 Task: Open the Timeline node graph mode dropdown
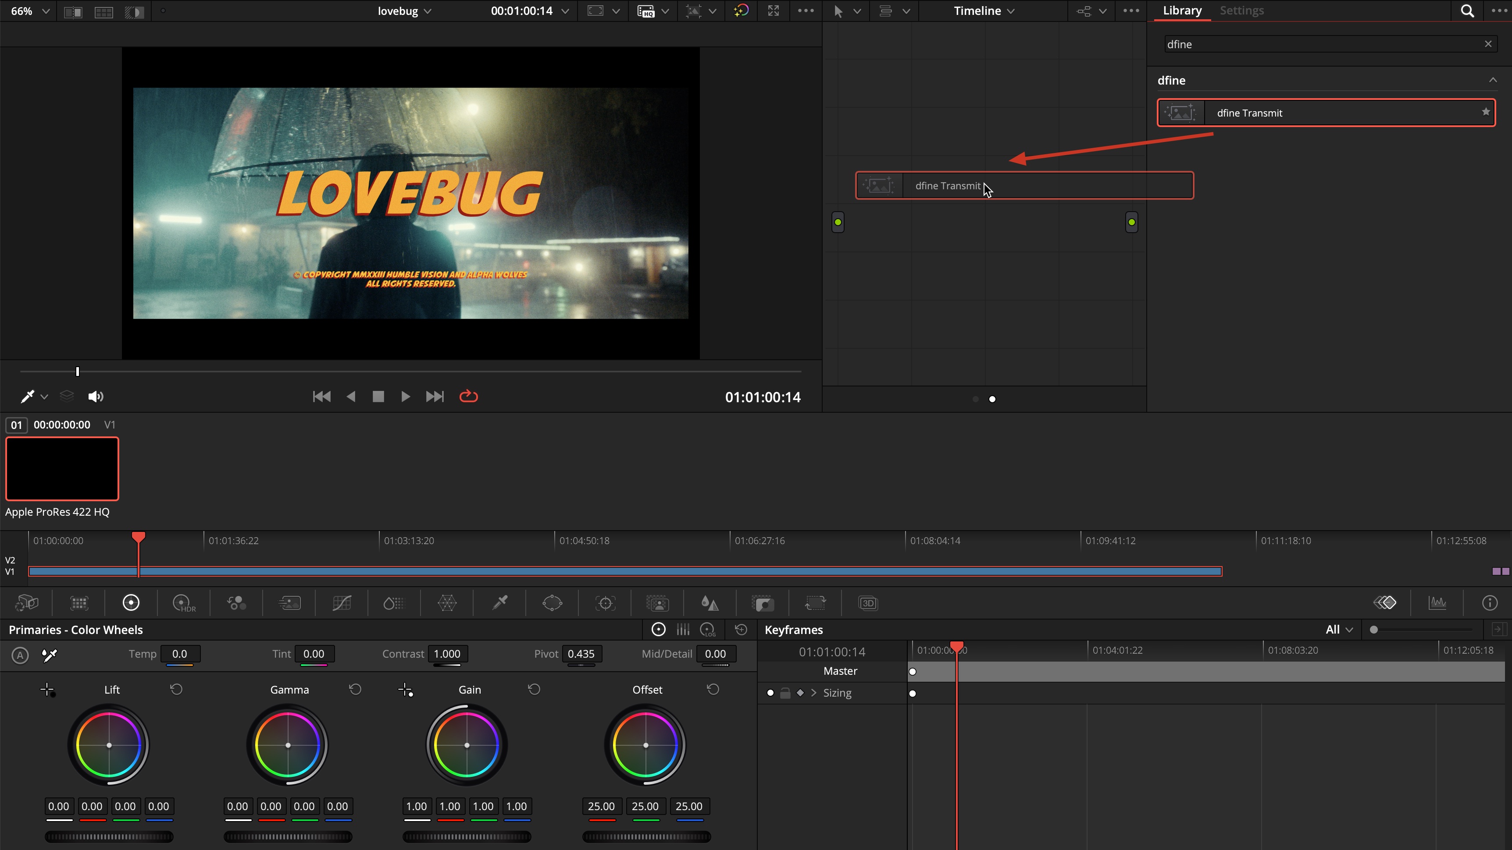click(984, 11)
